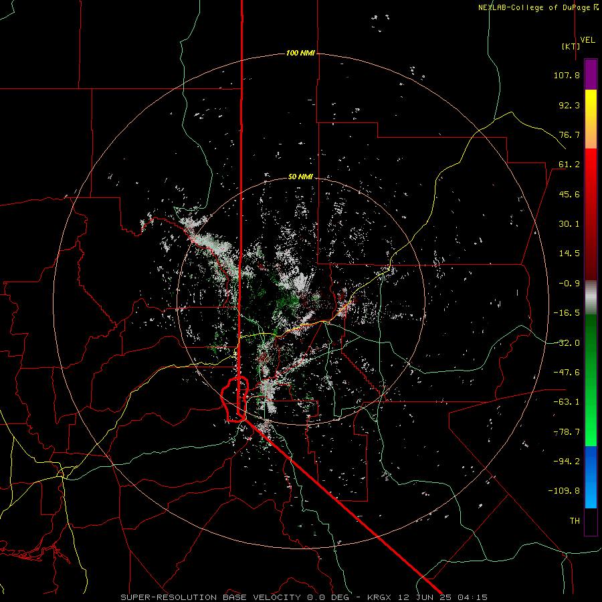Click the -94.2 velocity scale value
The height and width of the screenshot is (602, 602).
(x=567, y=462)
